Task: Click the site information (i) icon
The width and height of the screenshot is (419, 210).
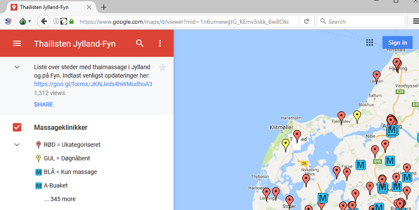Action: click(56, 21)
